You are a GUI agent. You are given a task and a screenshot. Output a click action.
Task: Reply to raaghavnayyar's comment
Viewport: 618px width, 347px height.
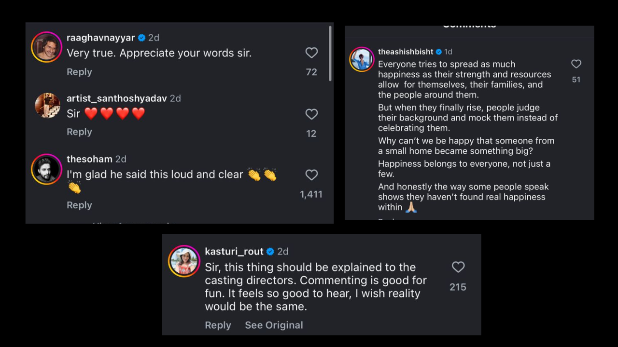coord(79,72)
